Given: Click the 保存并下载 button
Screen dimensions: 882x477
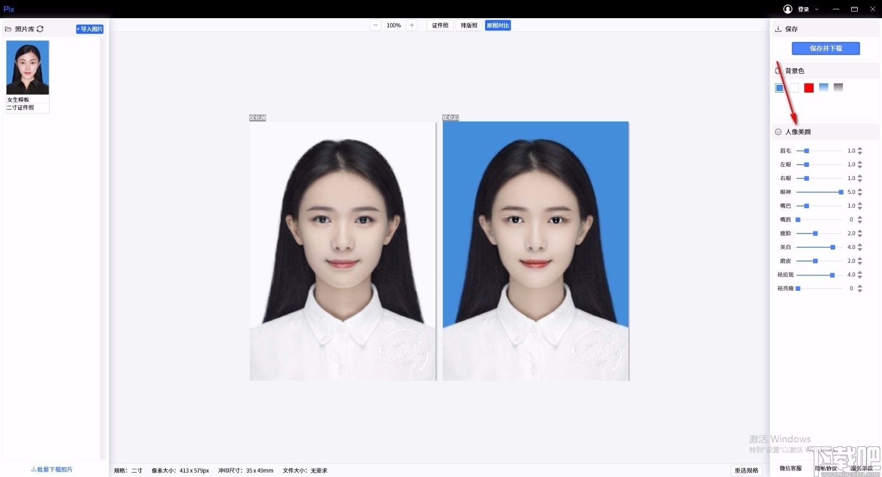Looking at the screenshot, I should 826,48.
